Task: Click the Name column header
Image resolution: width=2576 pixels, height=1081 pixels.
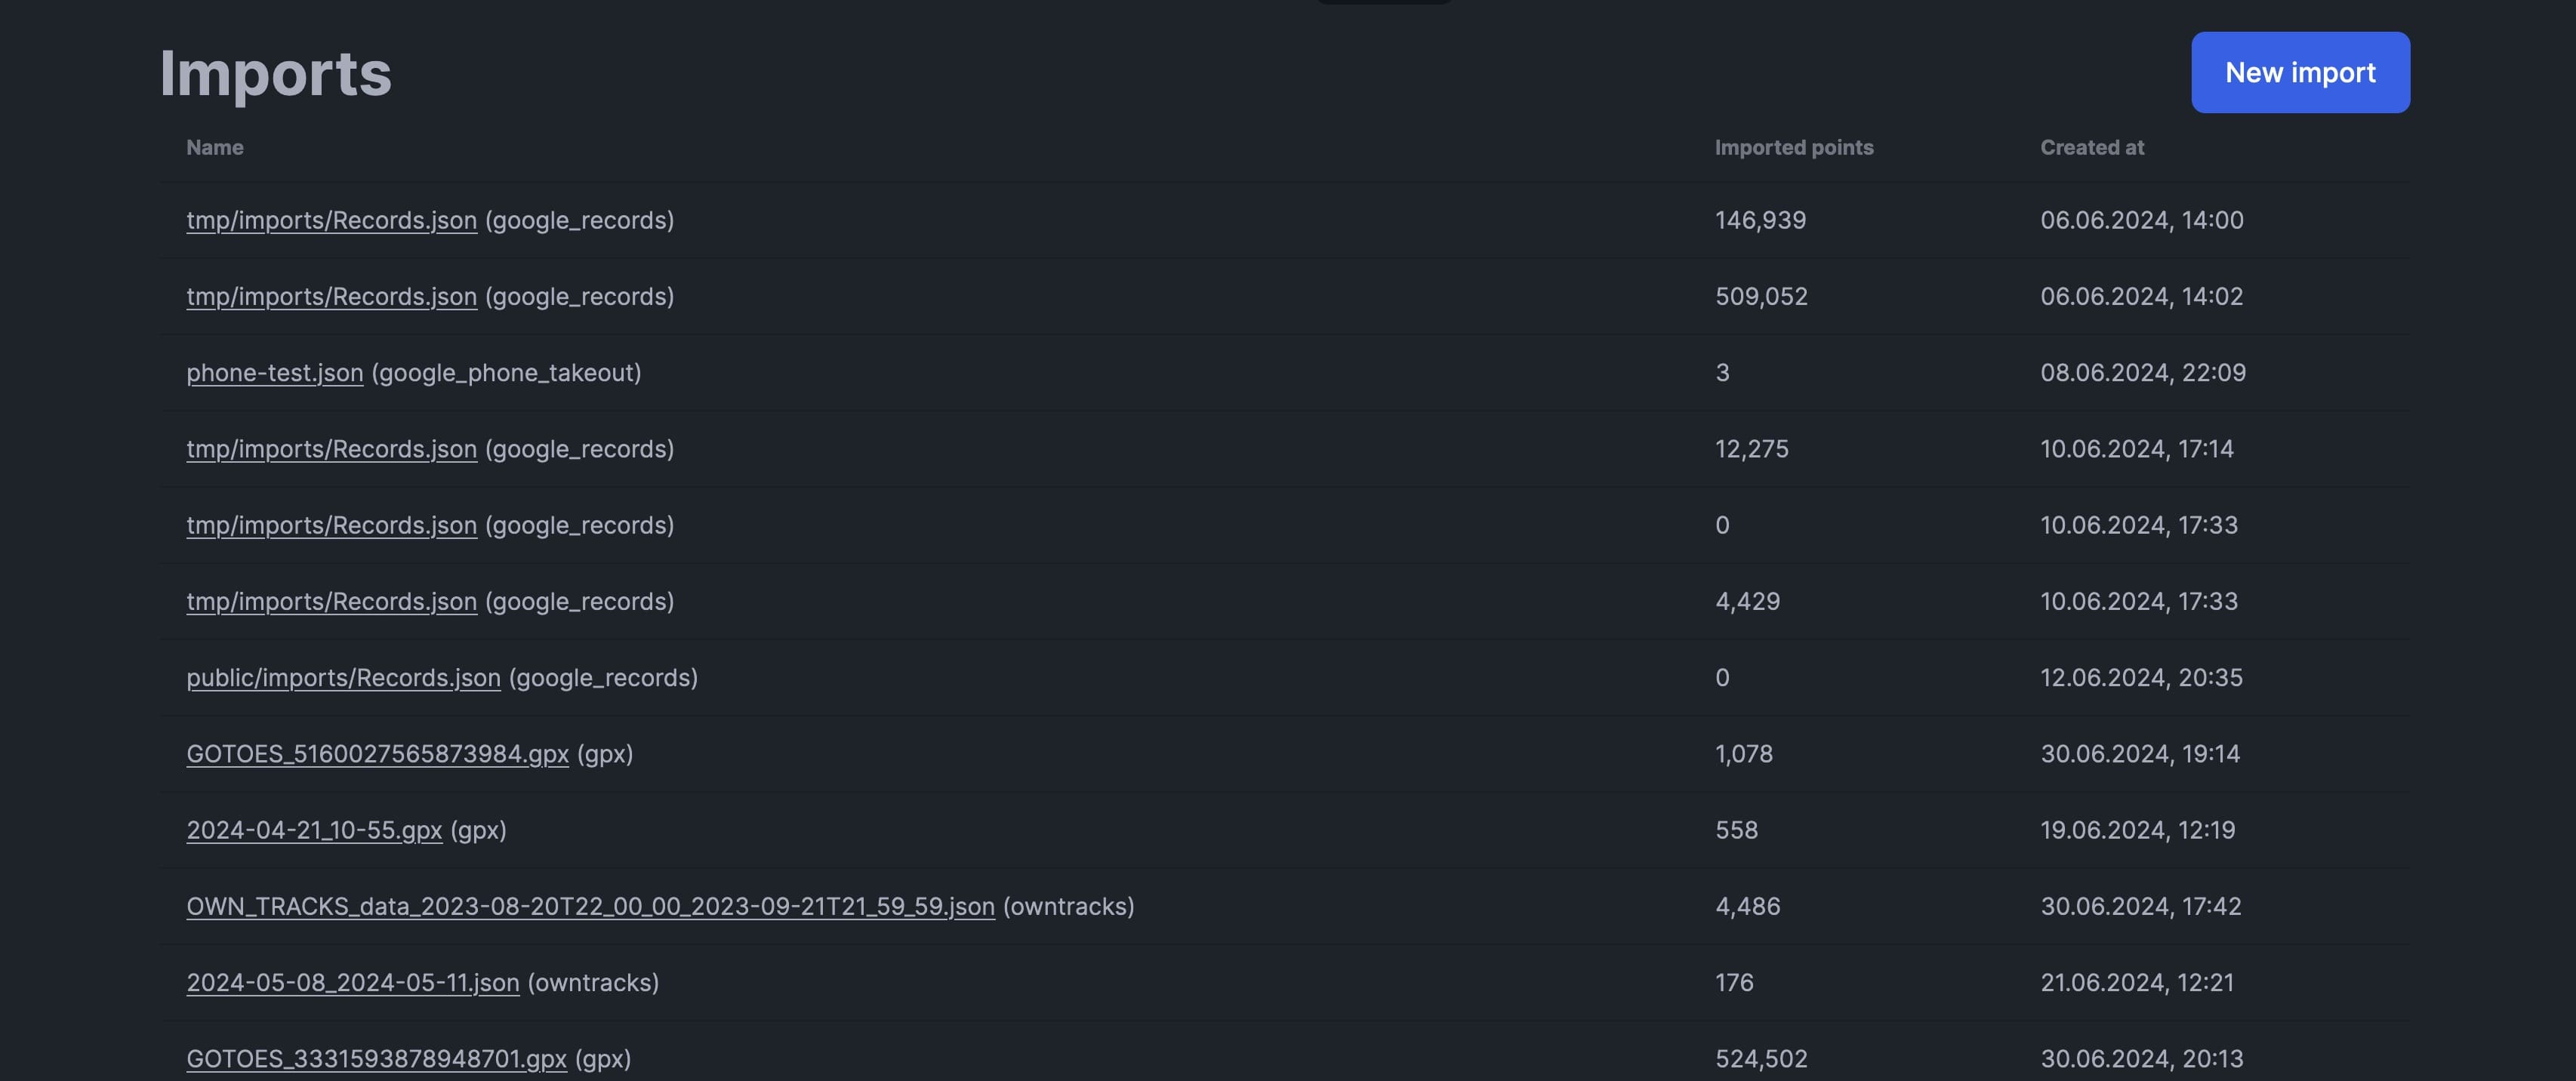Action: click(x=215, y=147)
